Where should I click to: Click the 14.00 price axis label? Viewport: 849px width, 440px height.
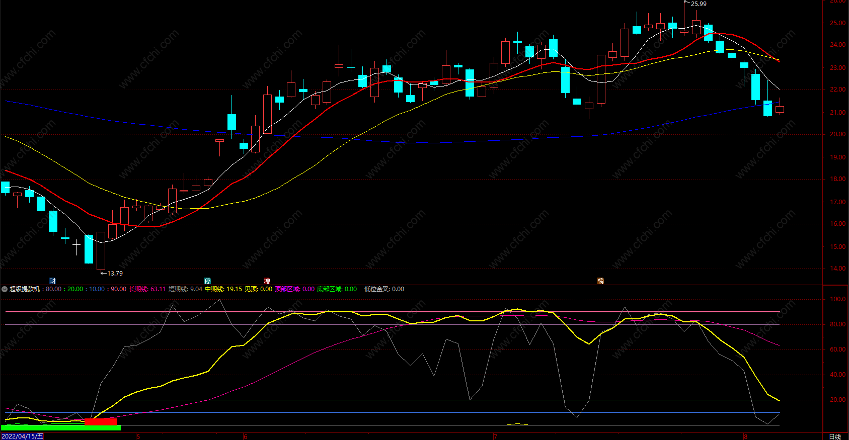pos(837,269)
